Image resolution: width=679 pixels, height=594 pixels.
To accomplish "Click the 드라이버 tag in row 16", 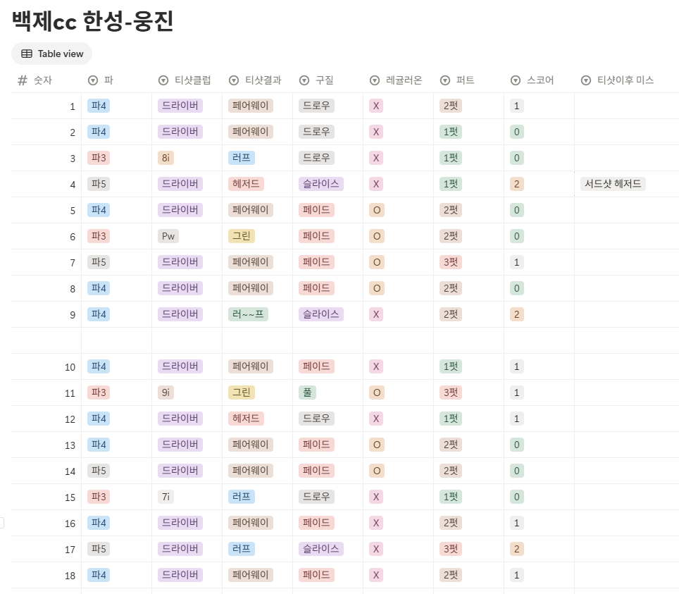I will [x=180, y=523].
